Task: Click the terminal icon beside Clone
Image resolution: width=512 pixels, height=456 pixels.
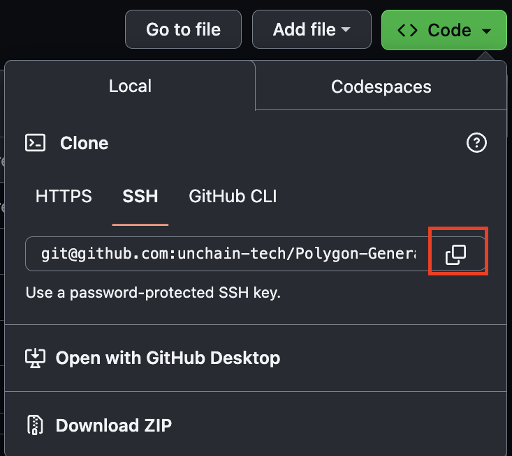Action: pos(35,143)
